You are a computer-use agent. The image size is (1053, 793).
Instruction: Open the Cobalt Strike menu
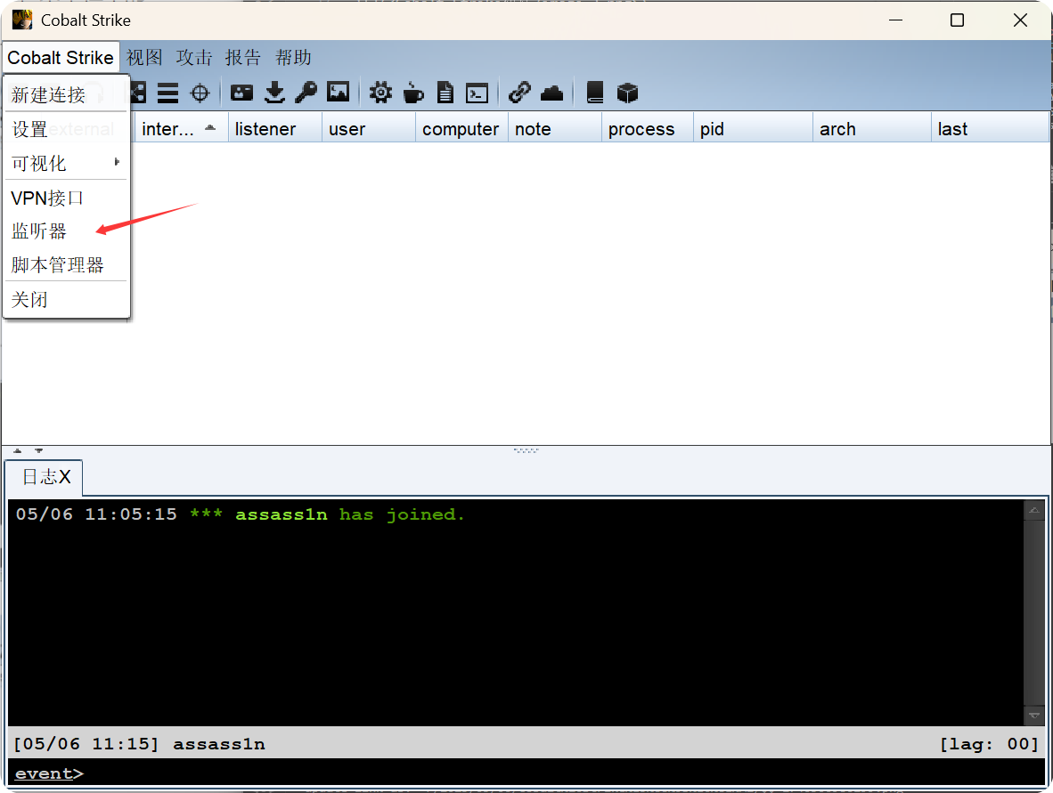[61, 58]
